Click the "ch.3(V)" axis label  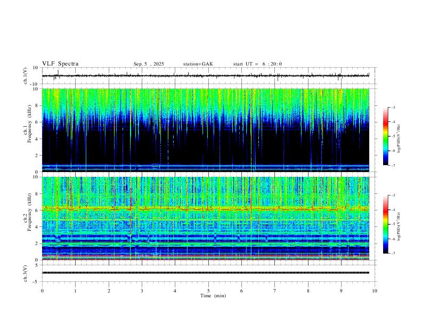(26, 273)
